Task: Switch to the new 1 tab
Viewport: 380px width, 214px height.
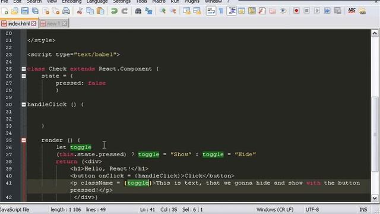Action: (x=54, y=24)
